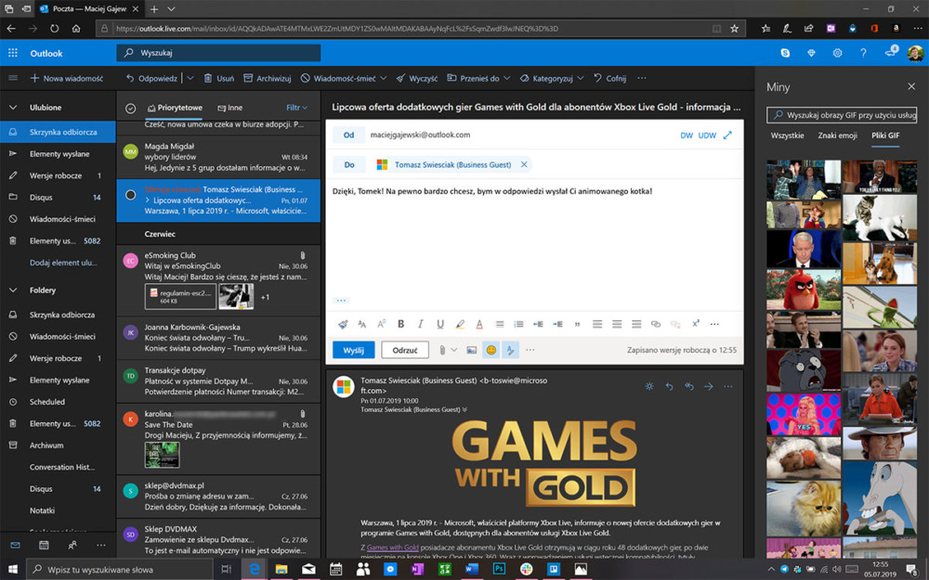
Task: Insert the red Angry Birds GIF
Action: [x=804, y=290]
